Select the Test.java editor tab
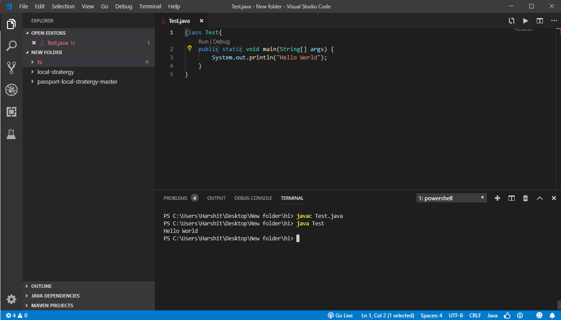The width and height of the screenshot is (561, 320). click(x=181, y=21)
